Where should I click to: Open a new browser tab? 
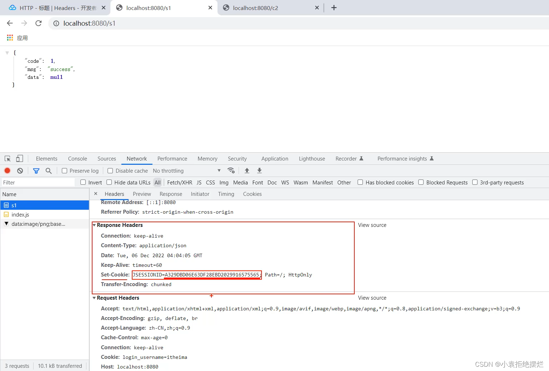pos(334,8)
